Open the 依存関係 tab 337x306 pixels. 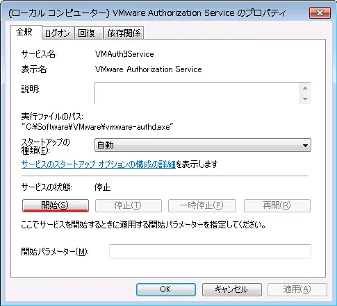124,33
